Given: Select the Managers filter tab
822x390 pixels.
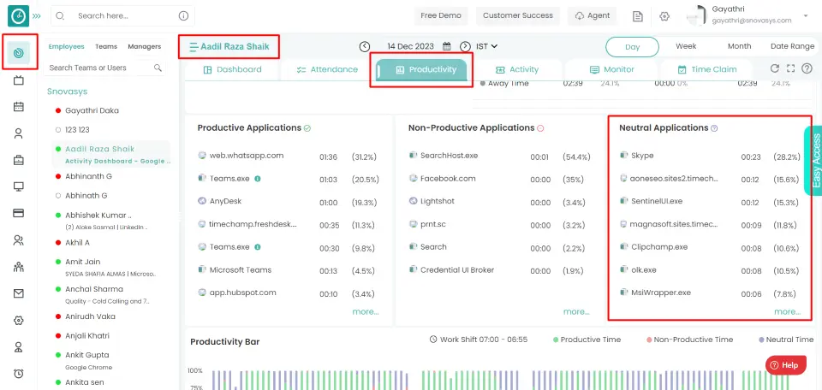Looking at the screenshot, I should (144, 46).
